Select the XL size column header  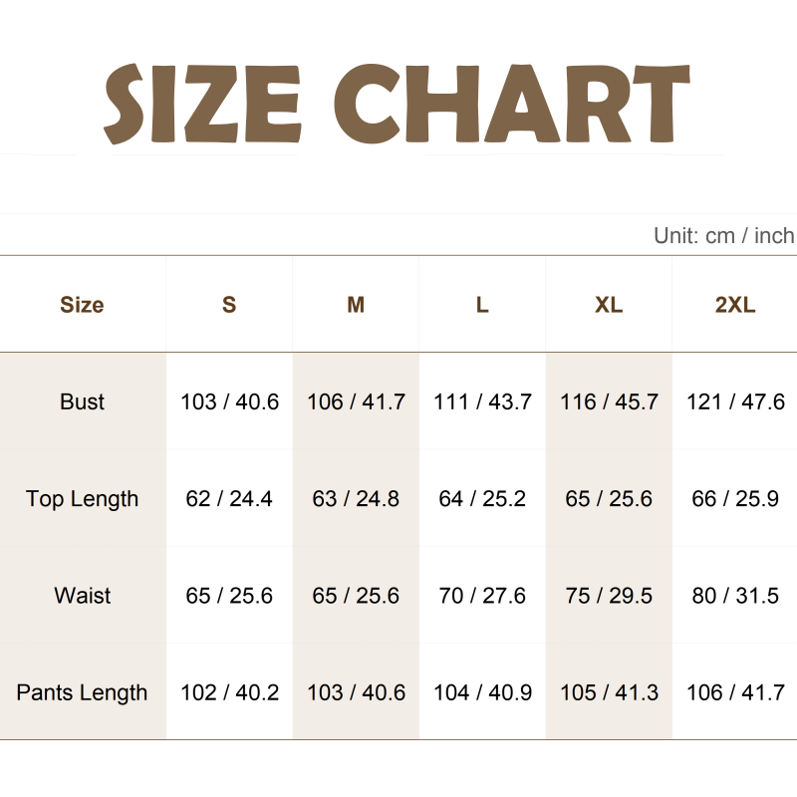(609, 305)
